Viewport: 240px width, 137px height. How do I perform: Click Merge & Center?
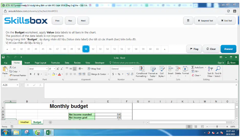[x=97, y=74]
